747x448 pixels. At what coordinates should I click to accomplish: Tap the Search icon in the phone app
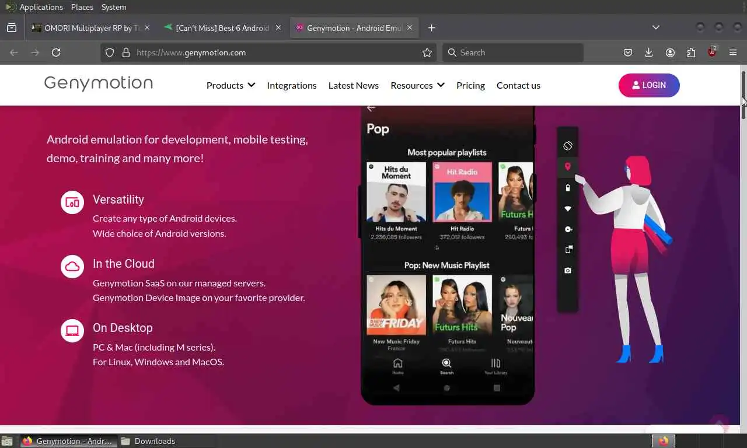coord(446,366)
